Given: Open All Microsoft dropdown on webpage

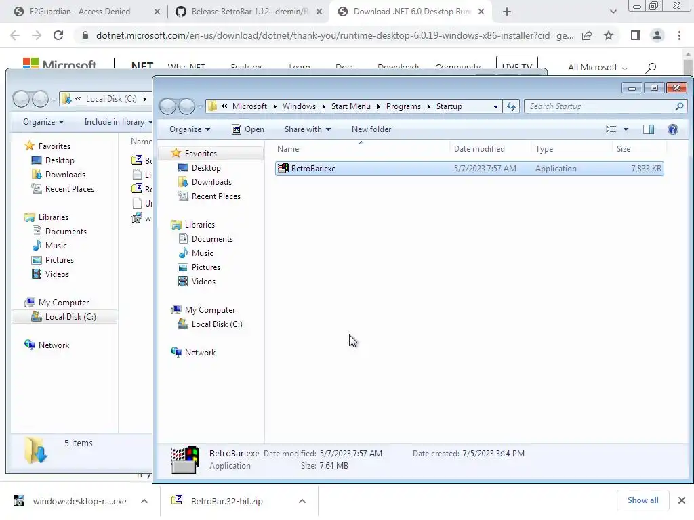Looking at the screenshot, I should pos(598,67).
